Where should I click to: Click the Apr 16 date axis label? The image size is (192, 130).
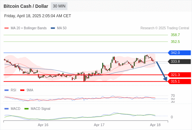(x=43, y=125)
